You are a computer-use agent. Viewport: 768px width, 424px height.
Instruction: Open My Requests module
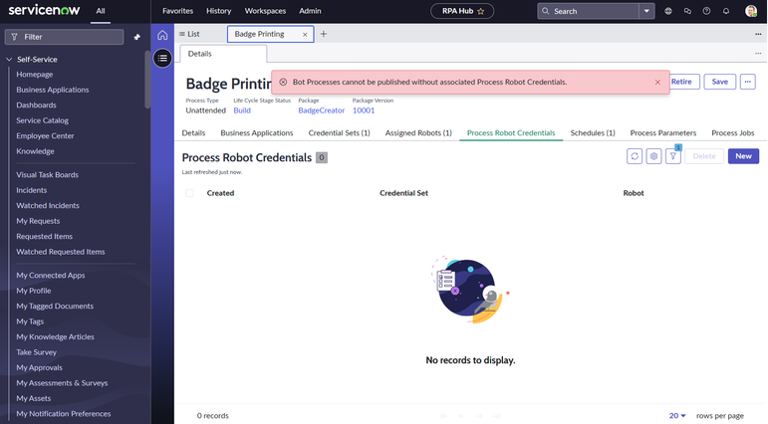pyautogui.click(x=38, y=221)
